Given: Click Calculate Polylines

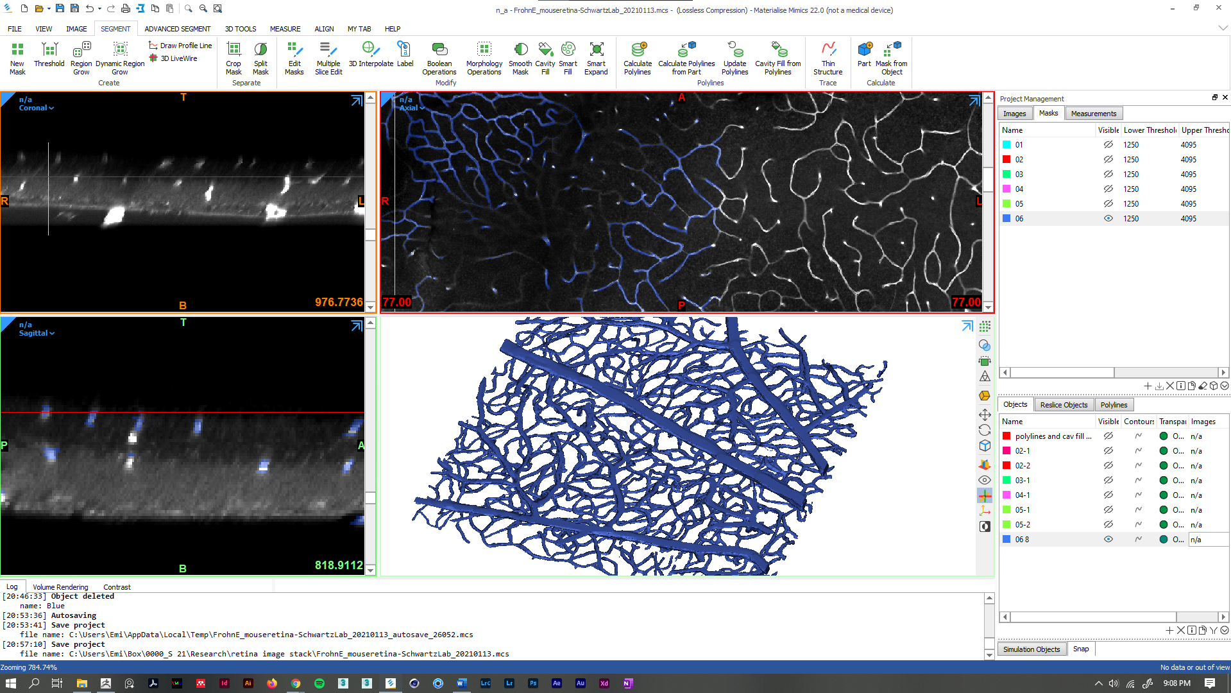Looking at the screenshot, I should tap(638, 58).
